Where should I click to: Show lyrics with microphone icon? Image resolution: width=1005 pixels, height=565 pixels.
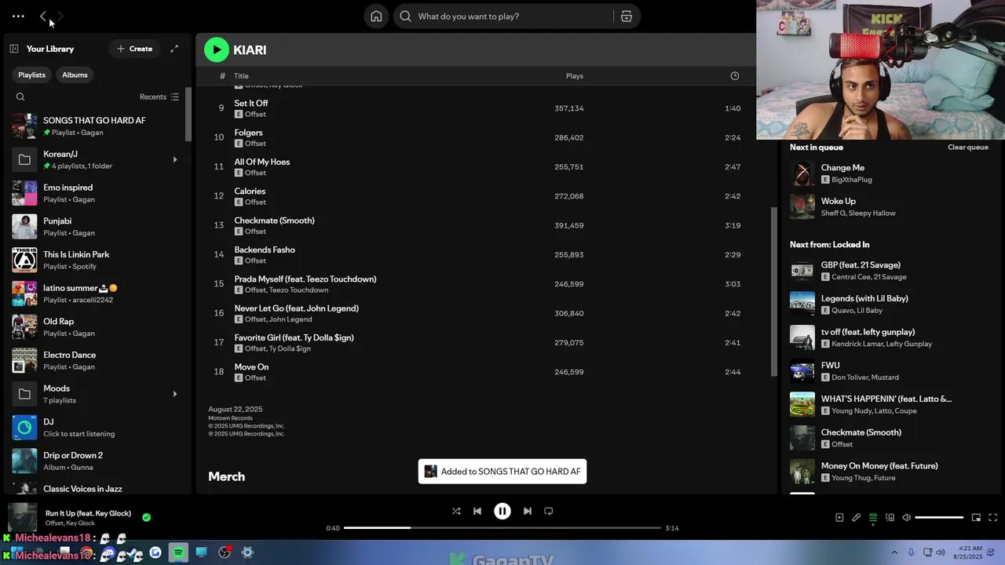(856, 517)
